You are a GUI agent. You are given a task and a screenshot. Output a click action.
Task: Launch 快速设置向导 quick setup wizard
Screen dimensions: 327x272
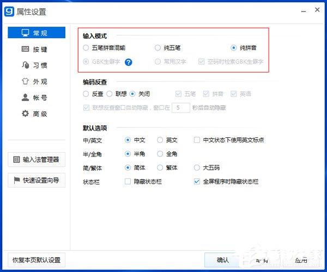(x=37, y=180)
